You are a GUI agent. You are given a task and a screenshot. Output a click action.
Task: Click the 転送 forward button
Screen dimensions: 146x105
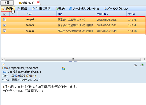[60, 9]
